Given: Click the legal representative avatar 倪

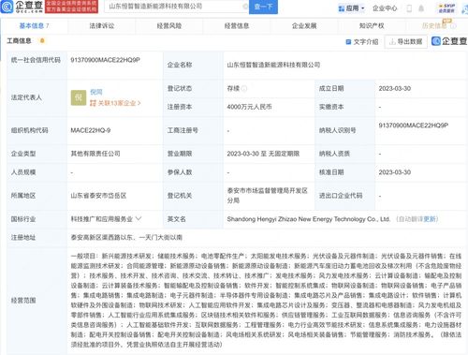Looking at the screenshot, I should point(79,97).
